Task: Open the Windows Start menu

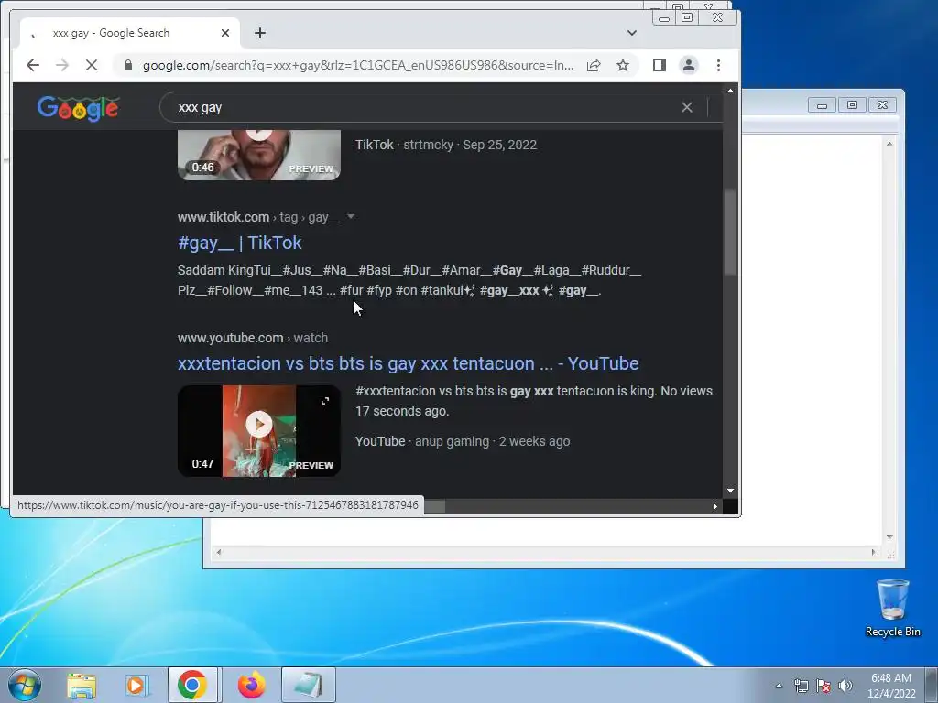Action: click(x=23, y=685)
